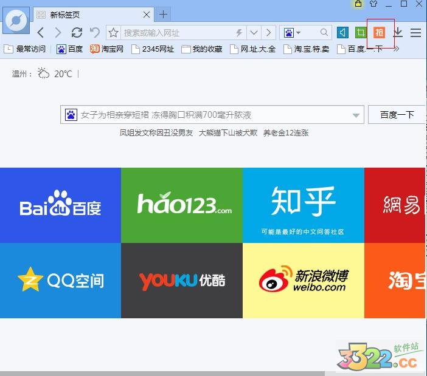
Task: Open the address bar history dropdown
Action: click(254, 33)
